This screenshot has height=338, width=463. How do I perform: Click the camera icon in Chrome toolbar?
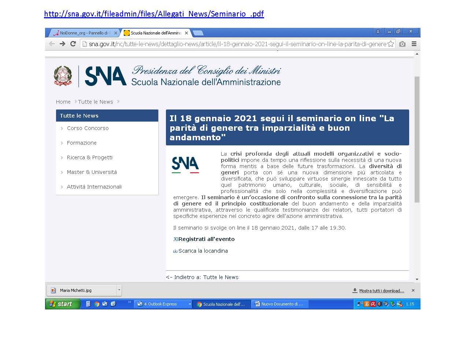403,44
